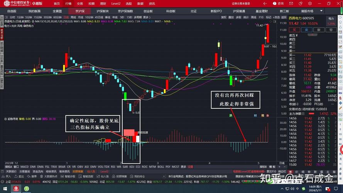Click the blue 卖 sell button
343x193 pixels.
click(x=306, y=30)
